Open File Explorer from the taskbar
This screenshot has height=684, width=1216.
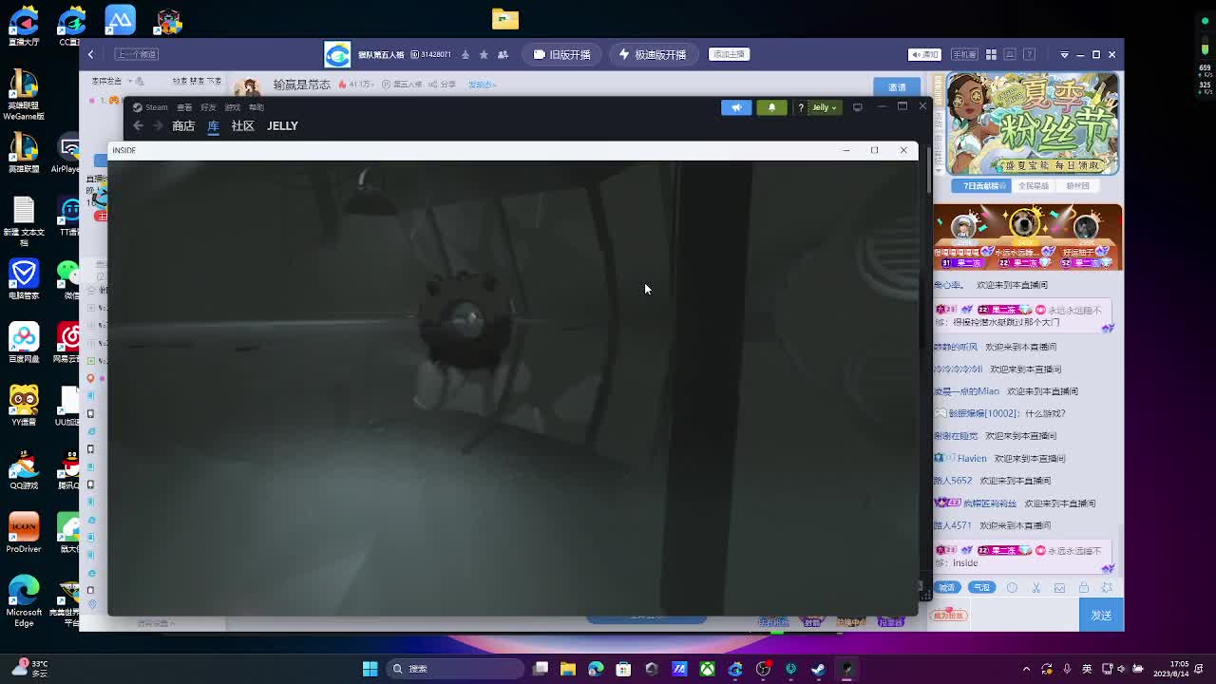568,669
